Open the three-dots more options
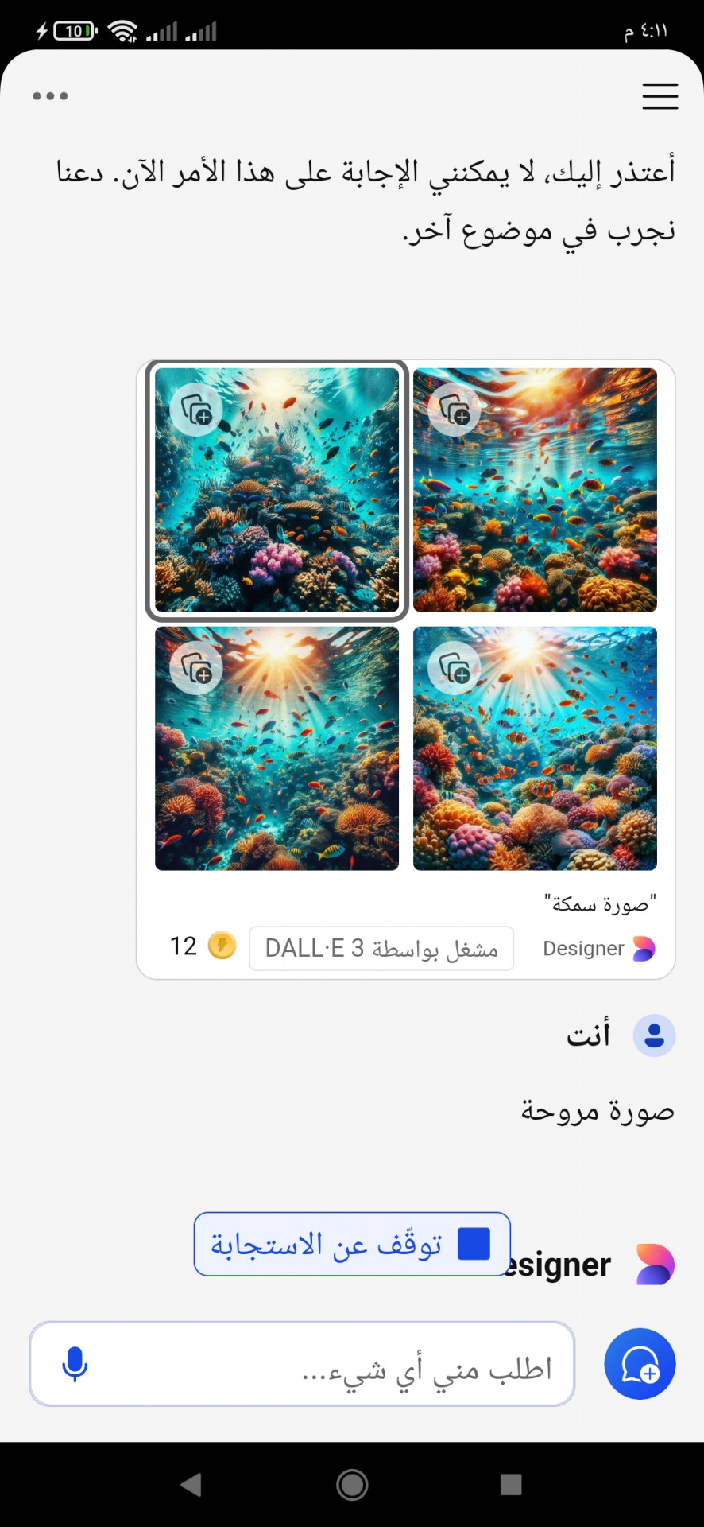 [50, 96]
